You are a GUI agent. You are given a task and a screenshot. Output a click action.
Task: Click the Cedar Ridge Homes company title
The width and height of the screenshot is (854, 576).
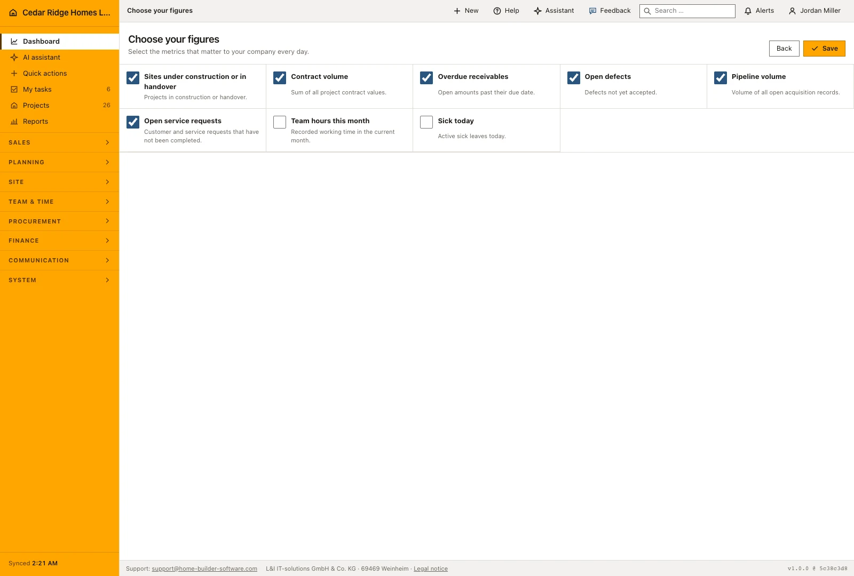(66, 13)
